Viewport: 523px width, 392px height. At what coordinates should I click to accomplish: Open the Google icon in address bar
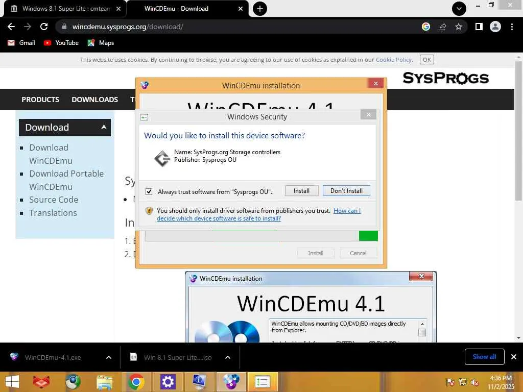pos(425,27)
